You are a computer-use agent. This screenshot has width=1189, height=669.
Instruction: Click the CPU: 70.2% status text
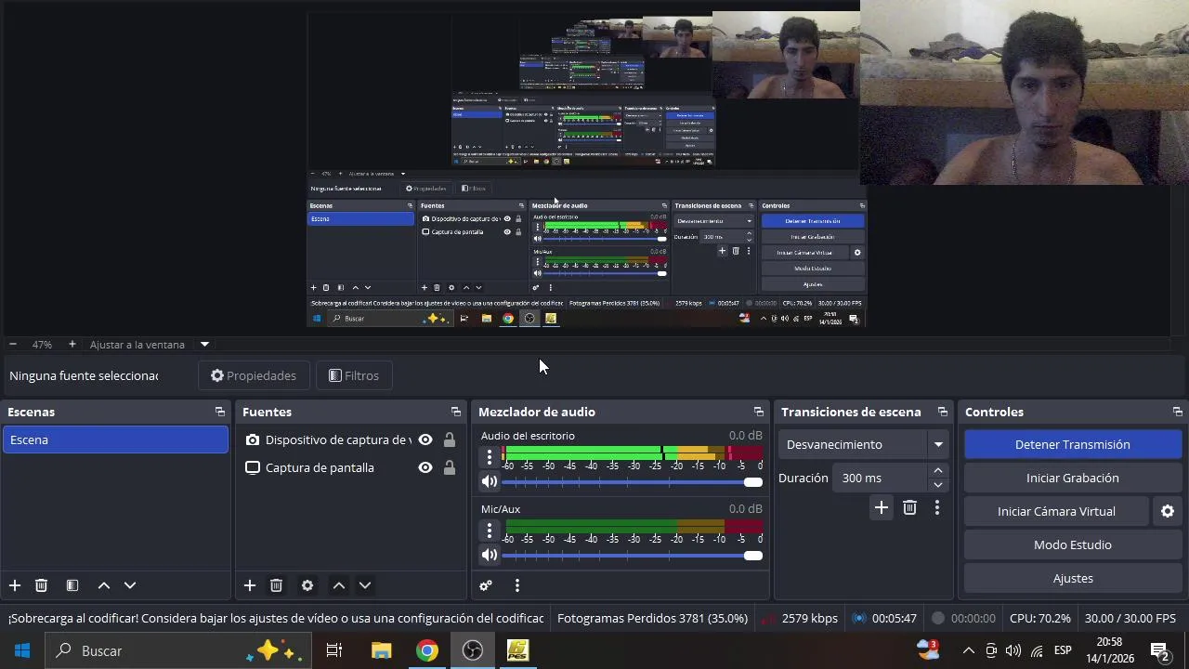tap(1039, 618)
